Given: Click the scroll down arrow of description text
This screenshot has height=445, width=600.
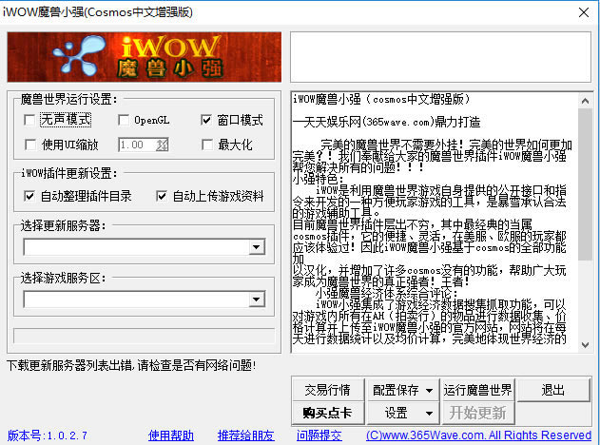Looking at the screenshot, I should pos(585,345).
